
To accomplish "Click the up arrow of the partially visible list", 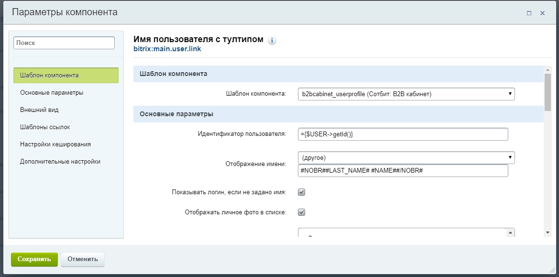I will coord(511,233).
